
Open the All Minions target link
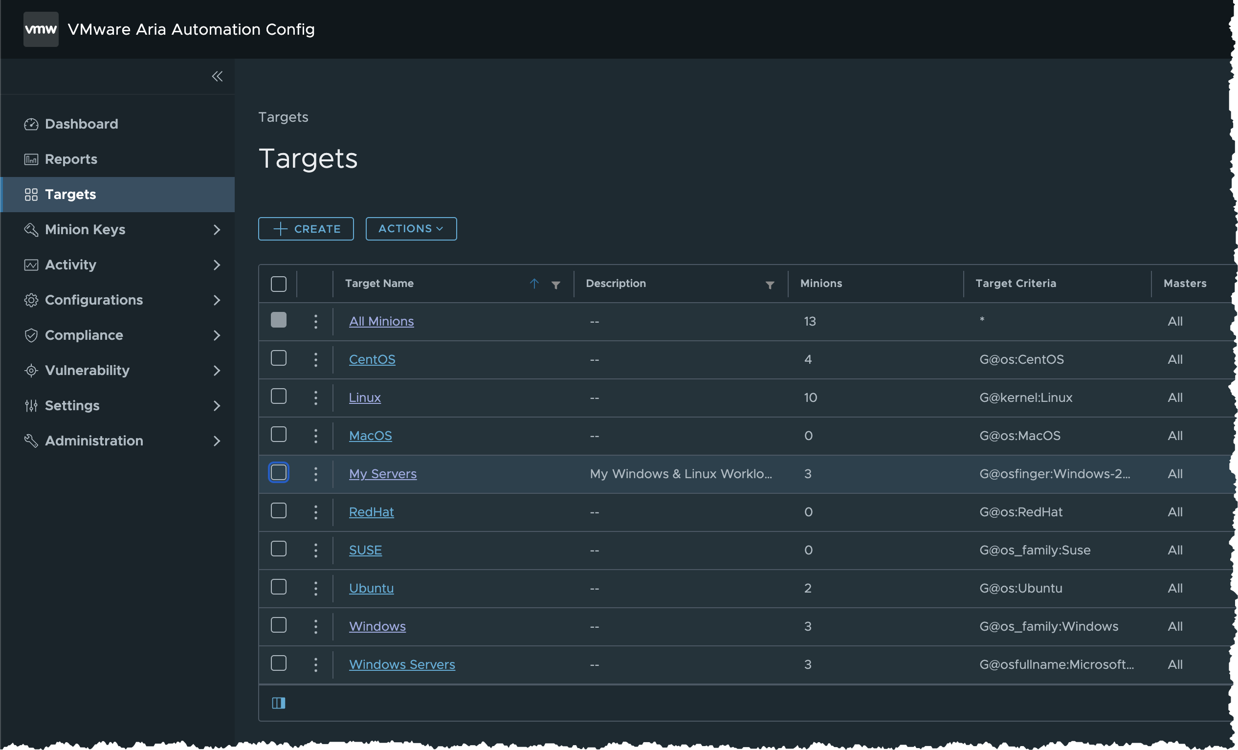coord(381,322)
